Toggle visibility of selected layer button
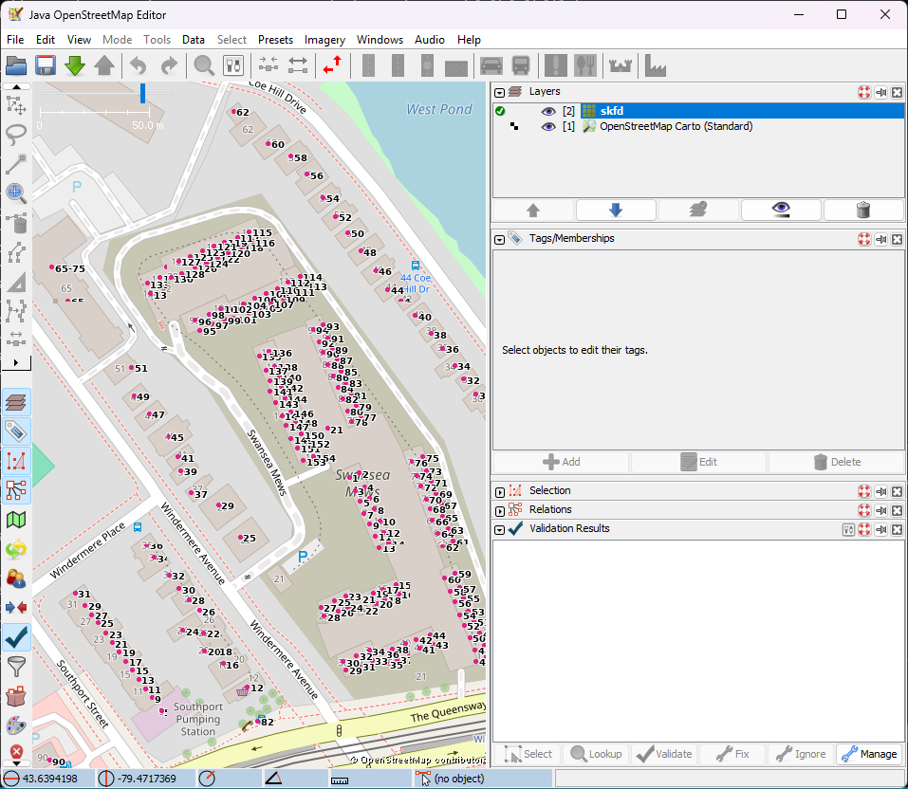Image resolution: width=908 pixels, height=789 pixels. click(x=781, y=211)
